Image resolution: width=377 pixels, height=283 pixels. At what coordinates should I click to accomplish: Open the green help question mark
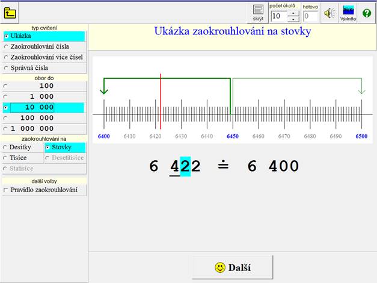click(x=367, y=13)
